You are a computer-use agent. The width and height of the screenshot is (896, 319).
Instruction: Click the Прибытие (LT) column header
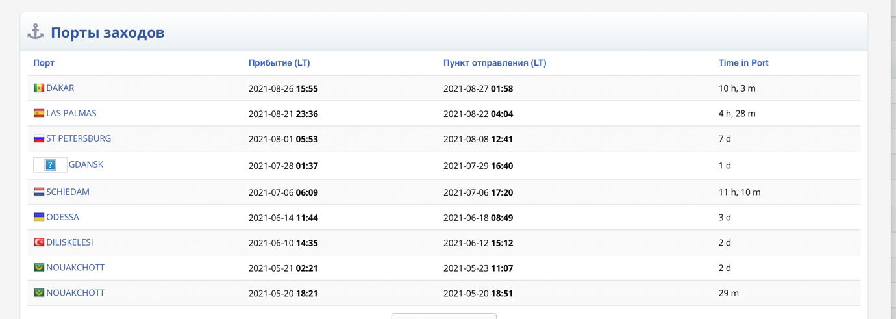[279, 63]
